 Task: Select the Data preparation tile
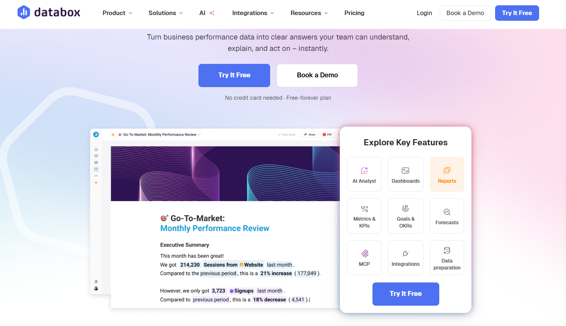447,257
